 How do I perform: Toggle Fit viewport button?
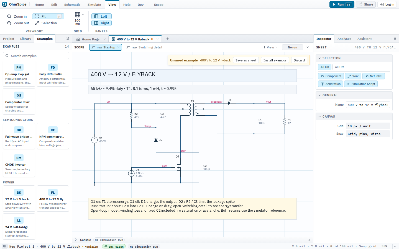[48, 16]
